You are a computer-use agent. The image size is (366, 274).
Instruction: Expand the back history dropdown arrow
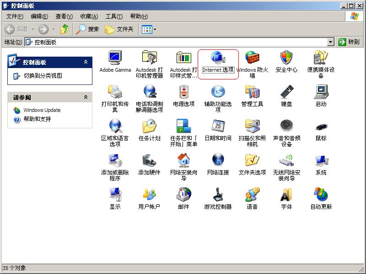tap(33, 29)
